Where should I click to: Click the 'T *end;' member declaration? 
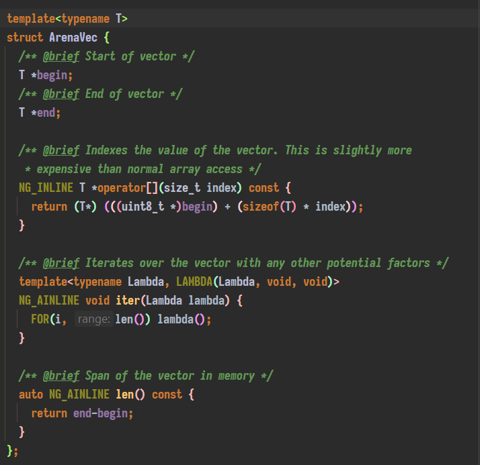(x=40, y=113)
